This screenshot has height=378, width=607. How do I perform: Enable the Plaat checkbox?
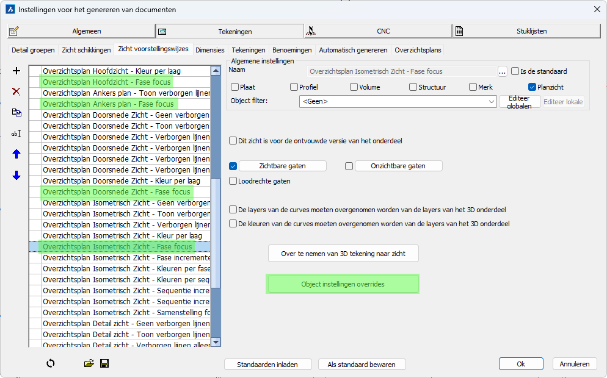pyautogui.click(x=235, y=87)
